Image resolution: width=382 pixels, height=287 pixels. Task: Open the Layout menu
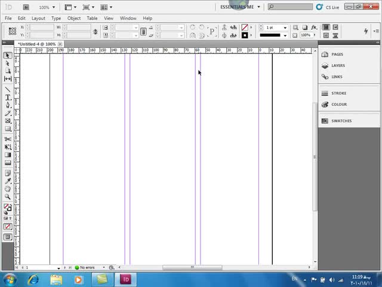pos(38,19)
